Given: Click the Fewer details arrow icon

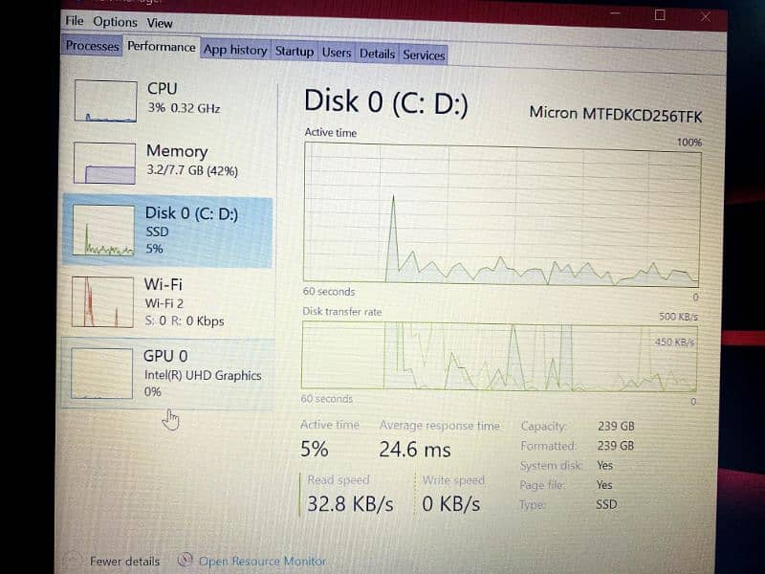Looking at the screenshot, I should click(74, 561).
